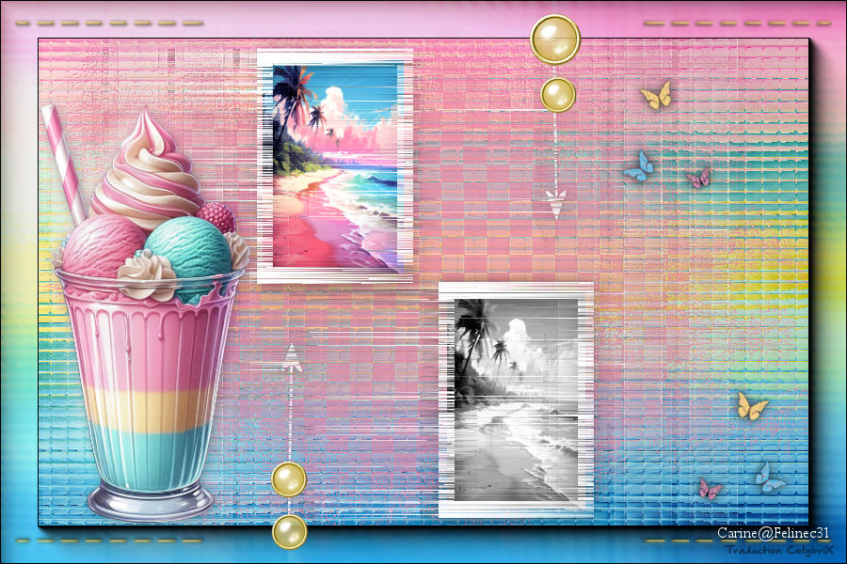Image resolution: width=847 pixels, height=564 pixels.
Task: Open the black and white beach photo
Action: click(516, 399)
